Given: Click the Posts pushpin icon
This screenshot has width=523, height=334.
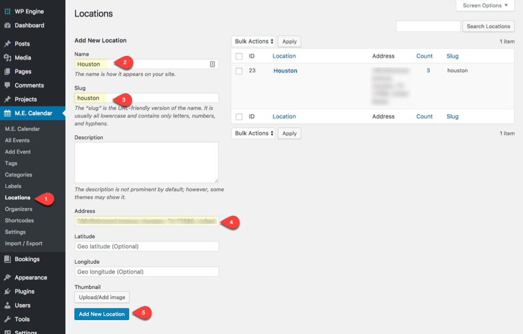Looking at the screenshot, I should 8,44.
